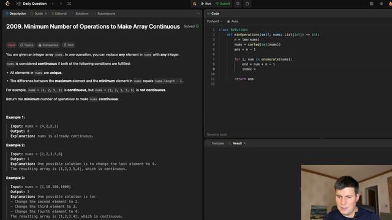
Task: Click the 'end = num + n - 1' line
Action: 258,64
